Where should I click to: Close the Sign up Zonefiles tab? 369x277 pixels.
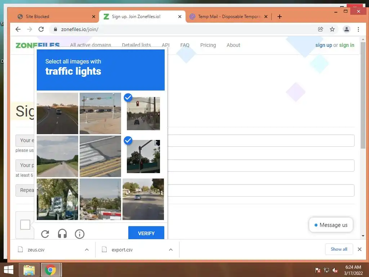(180, 17)
